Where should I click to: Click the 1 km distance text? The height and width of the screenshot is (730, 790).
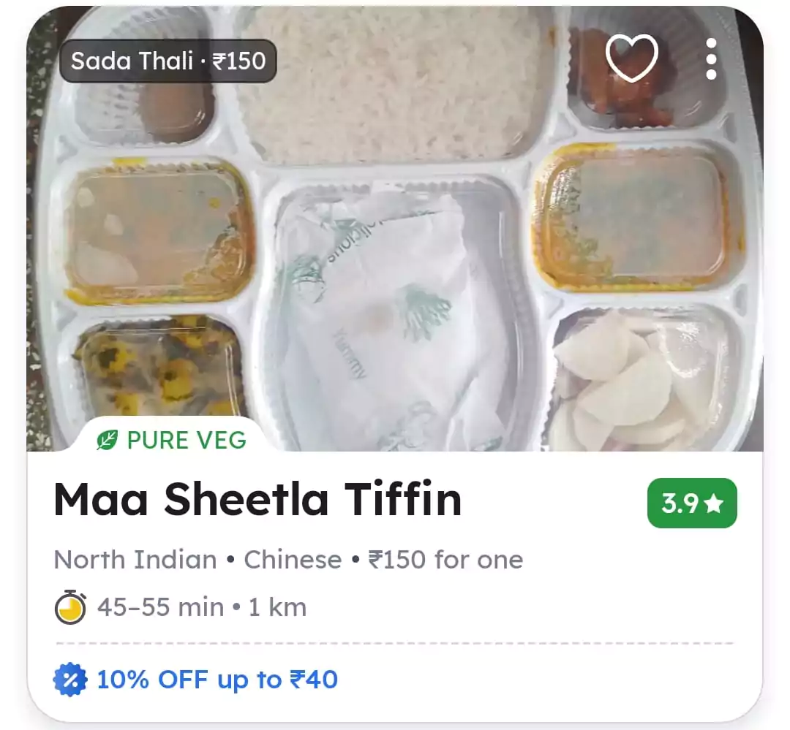coord(278,607)
